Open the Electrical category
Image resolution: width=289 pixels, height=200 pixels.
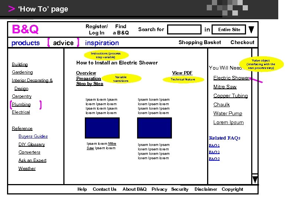click(21, 112)
